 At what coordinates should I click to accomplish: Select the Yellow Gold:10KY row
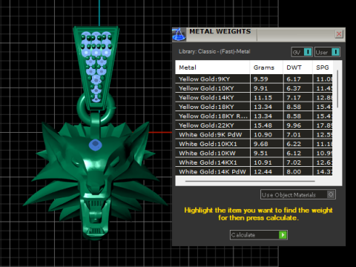click(x=254, y=88)
